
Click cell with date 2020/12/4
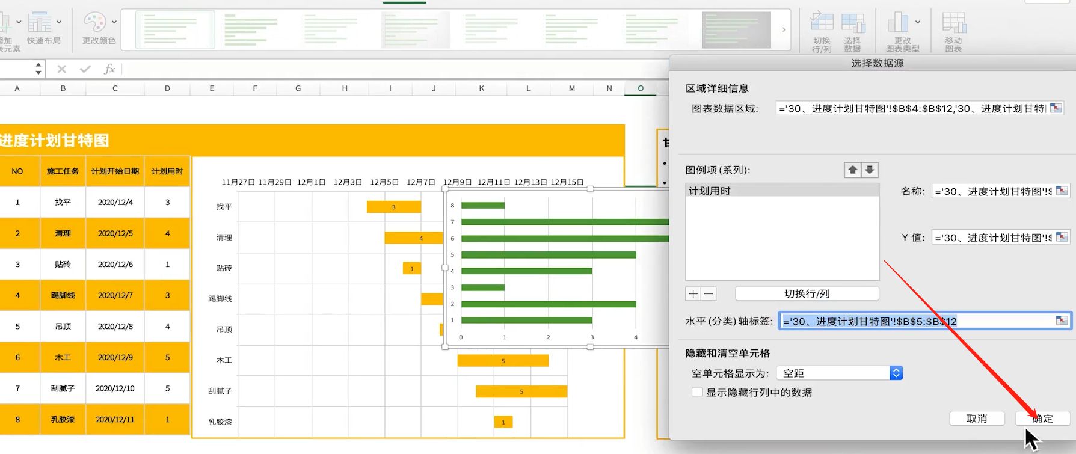tap(115, 202)
